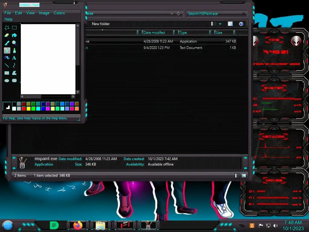This screenshot has width=309, height=232.
Task: Click the taskbar clock showing 7:48 AM
Action: pos(293,225)
